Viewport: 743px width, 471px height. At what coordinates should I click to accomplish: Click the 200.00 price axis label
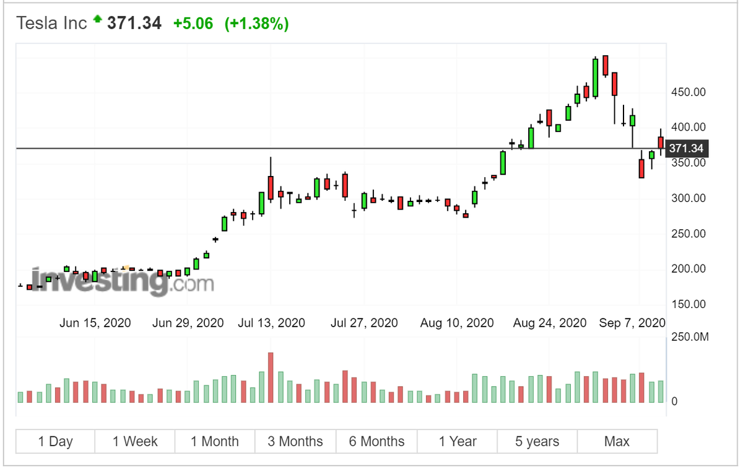point(689,269)
